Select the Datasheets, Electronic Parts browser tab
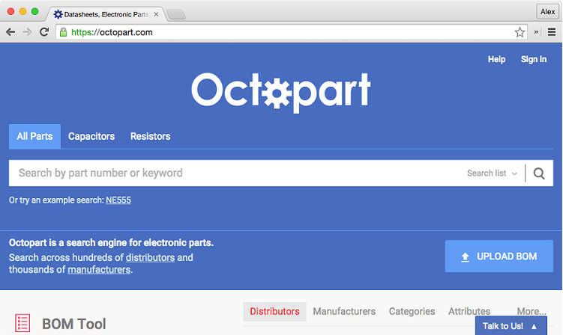563x335 pixels. click(x=106, y=14)
